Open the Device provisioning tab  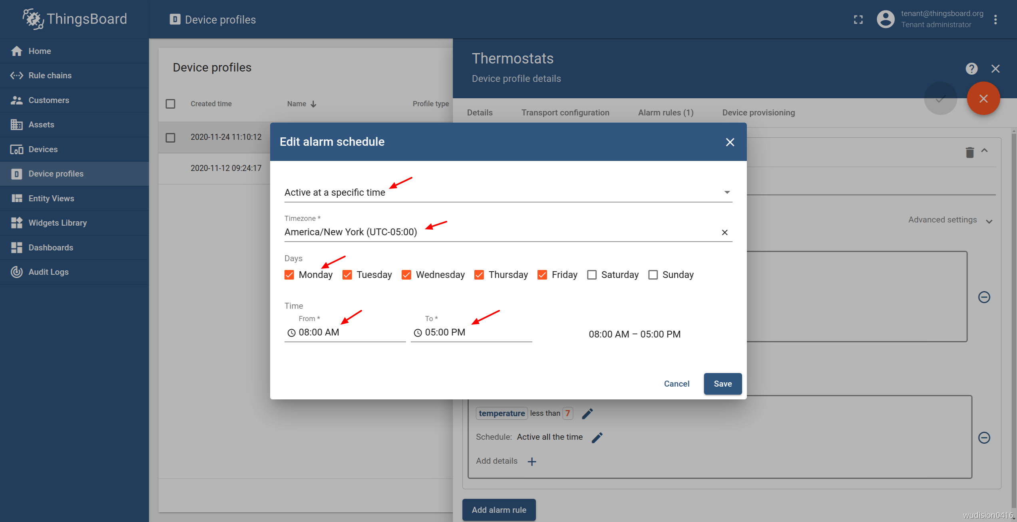point(758,113)
